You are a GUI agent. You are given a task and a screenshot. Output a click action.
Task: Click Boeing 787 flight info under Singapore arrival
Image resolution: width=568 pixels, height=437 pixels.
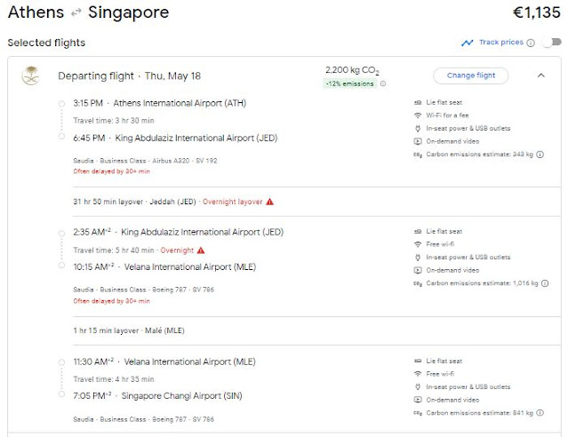click(144, 419)
